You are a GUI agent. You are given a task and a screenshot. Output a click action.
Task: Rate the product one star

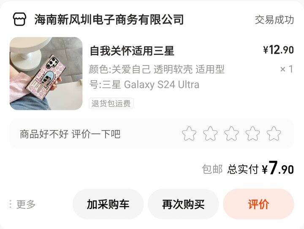click(x=189, y=134)
